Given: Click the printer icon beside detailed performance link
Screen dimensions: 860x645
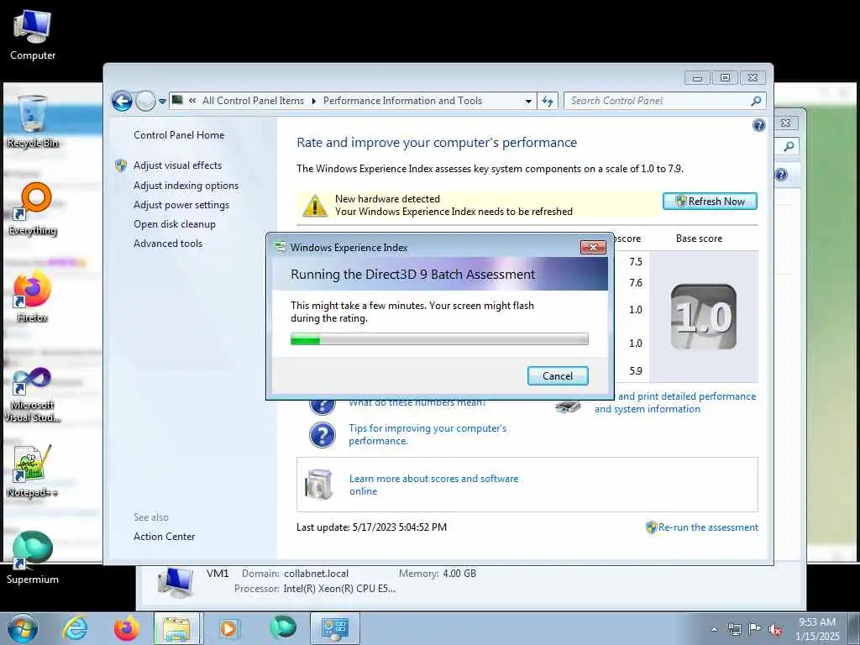Looking at the screenshot, I should pos(568,406).
